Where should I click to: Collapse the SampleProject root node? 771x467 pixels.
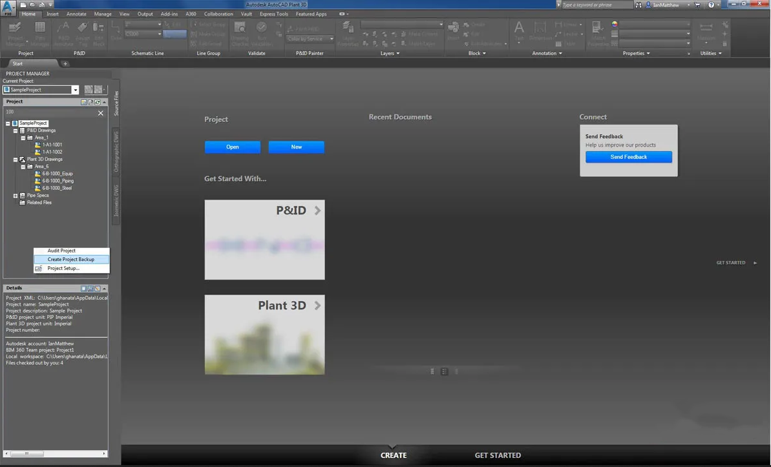(x=8, y=123)
